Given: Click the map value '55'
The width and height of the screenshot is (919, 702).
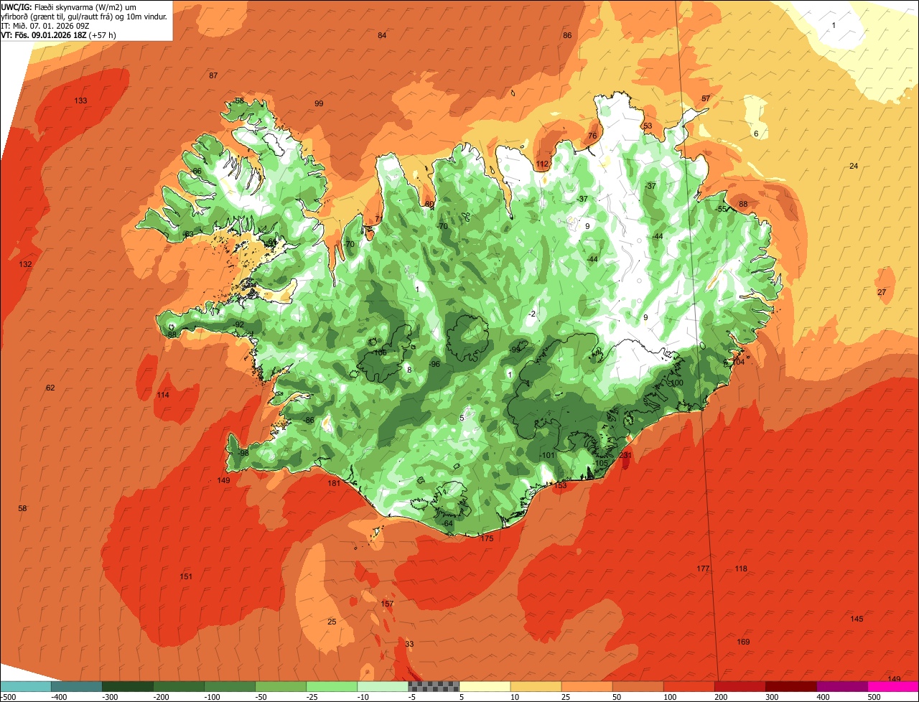Looking at the screenshot, I should [722, 210].
